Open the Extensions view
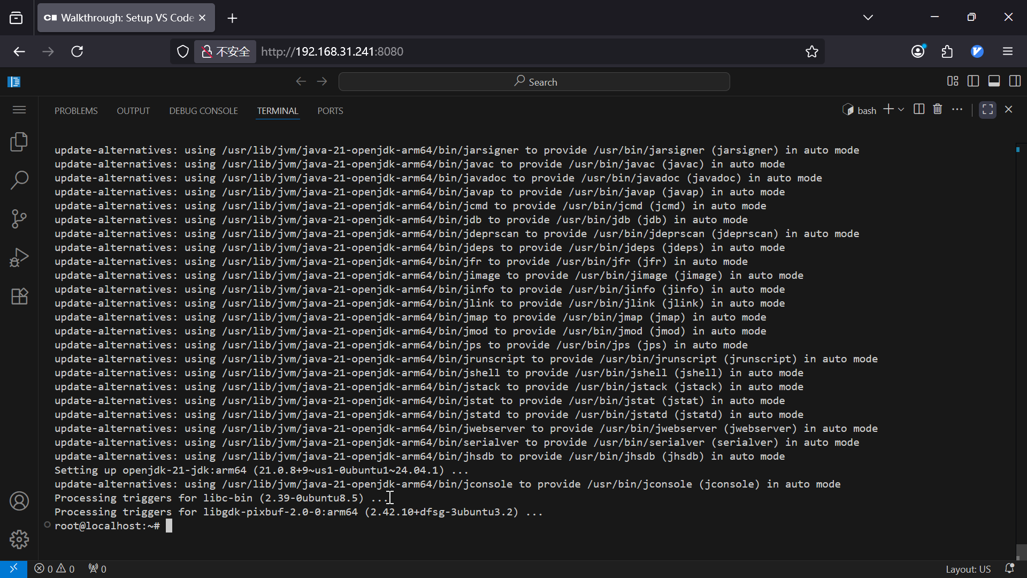 tap(19, 296)
